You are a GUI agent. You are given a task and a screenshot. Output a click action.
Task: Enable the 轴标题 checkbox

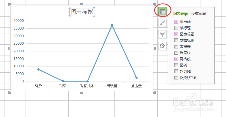[176, 28]
